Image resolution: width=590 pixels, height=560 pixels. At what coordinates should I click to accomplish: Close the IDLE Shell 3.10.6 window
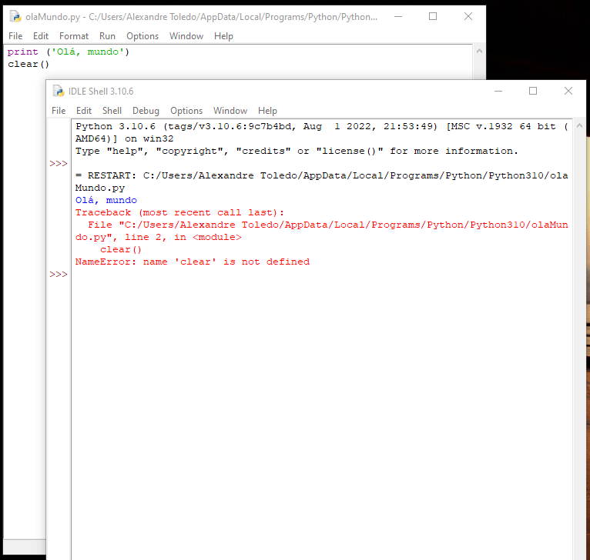pyautogui.click(x=568, y=91)
